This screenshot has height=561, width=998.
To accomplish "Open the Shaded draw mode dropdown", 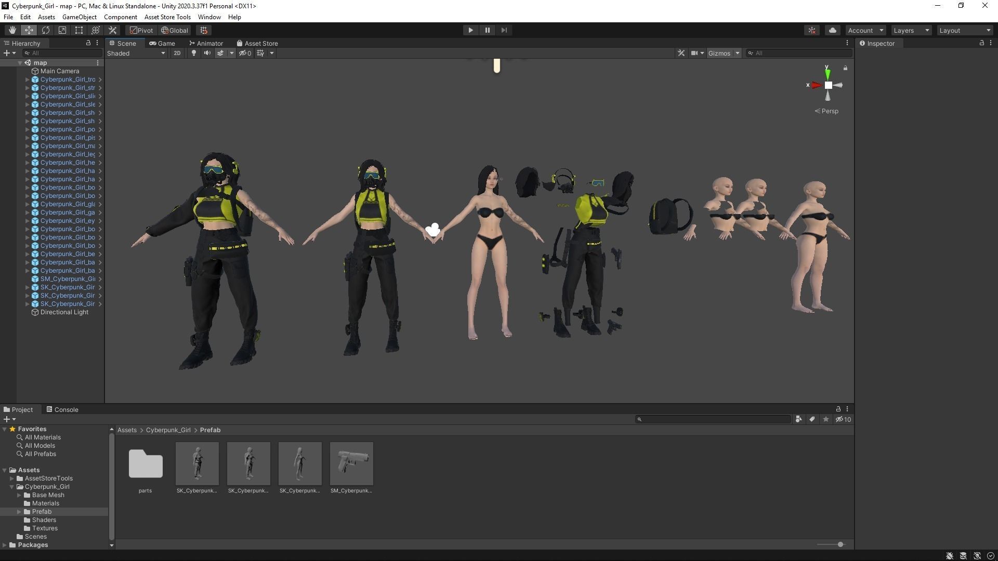I will point(136,53).
